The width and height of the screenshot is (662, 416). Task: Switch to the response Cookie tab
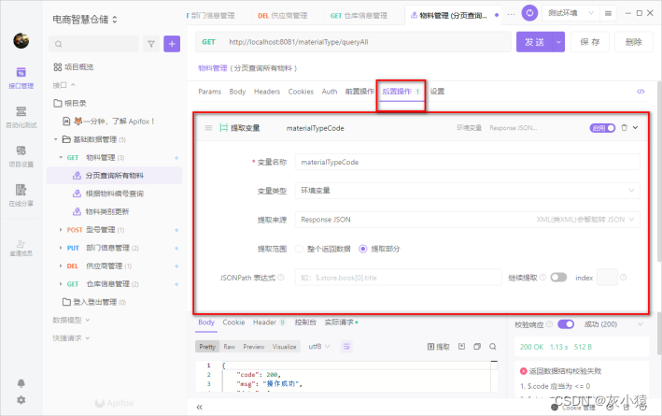[x=234, y=323]
